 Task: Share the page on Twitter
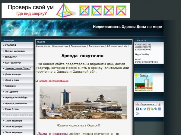coord(144,109)
